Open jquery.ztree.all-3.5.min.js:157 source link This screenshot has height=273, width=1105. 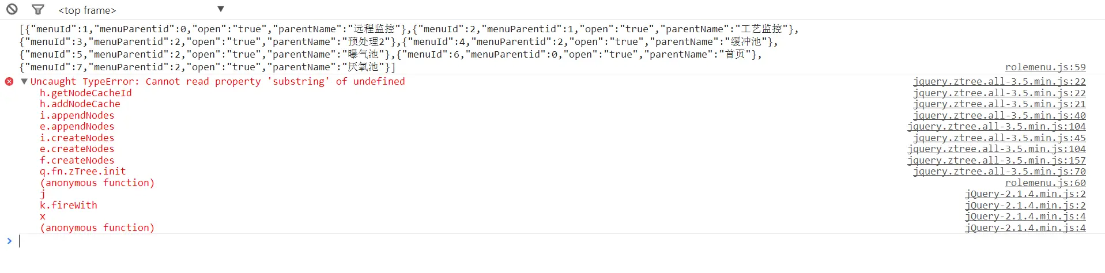coord(996,161)
